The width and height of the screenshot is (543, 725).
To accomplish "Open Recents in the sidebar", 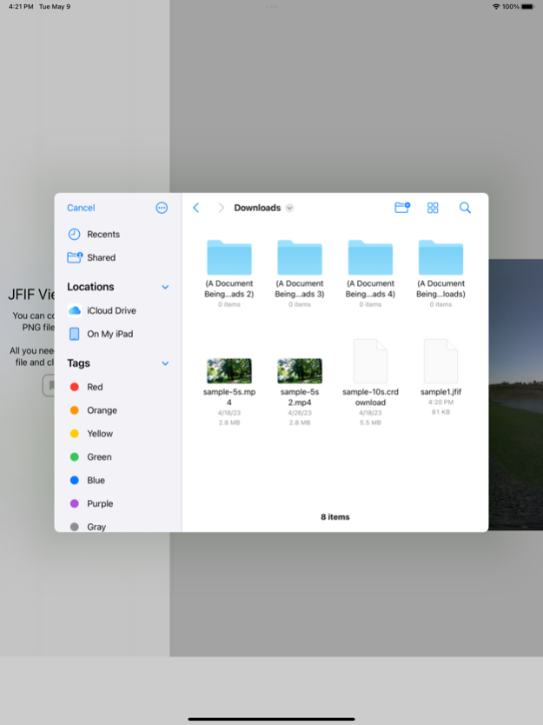I will coord(118,235).
